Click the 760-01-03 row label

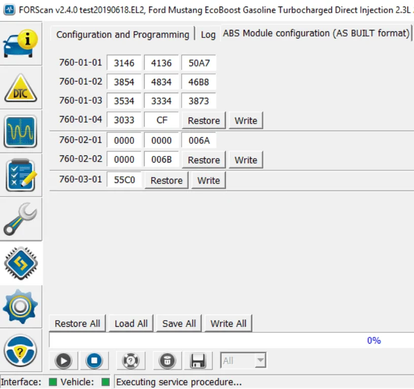pyautogui.click(x=80, y=100)
